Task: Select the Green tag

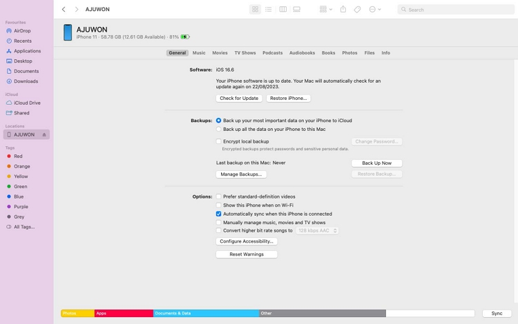Action: click(x=21, y=187)
